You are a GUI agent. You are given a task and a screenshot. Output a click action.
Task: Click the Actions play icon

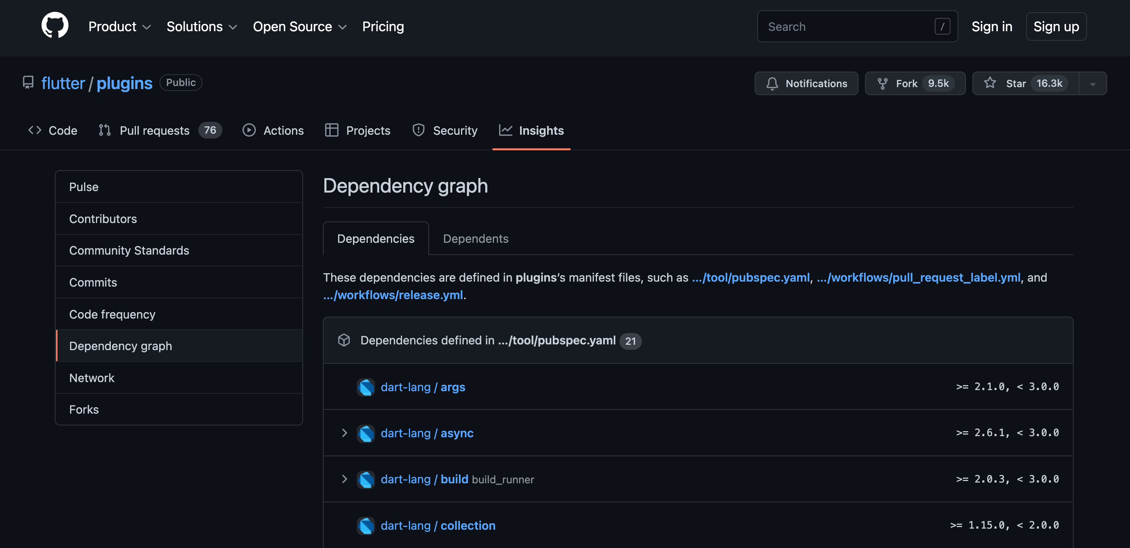click(x=249, y=130)
